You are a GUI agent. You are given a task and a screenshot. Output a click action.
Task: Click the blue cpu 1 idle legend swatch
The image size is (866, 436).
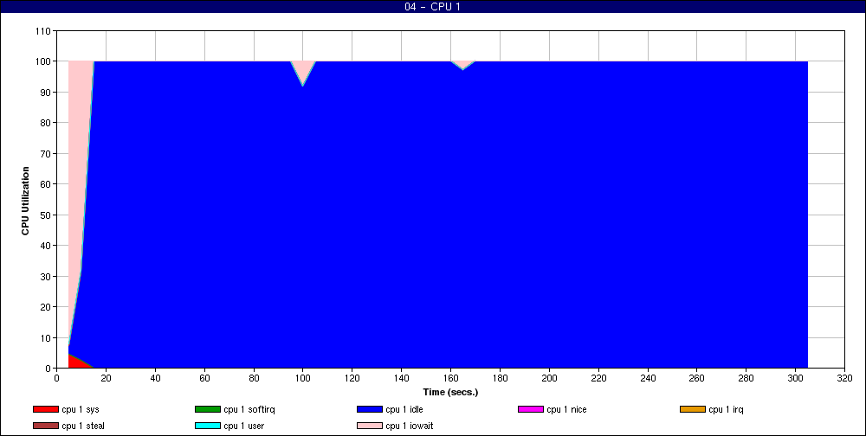370,409
